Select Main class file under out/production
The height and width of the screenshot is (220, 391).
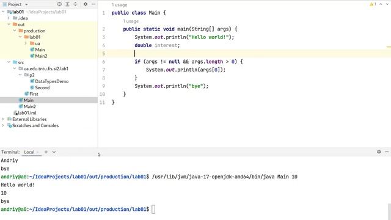click(x=40, y=50)
